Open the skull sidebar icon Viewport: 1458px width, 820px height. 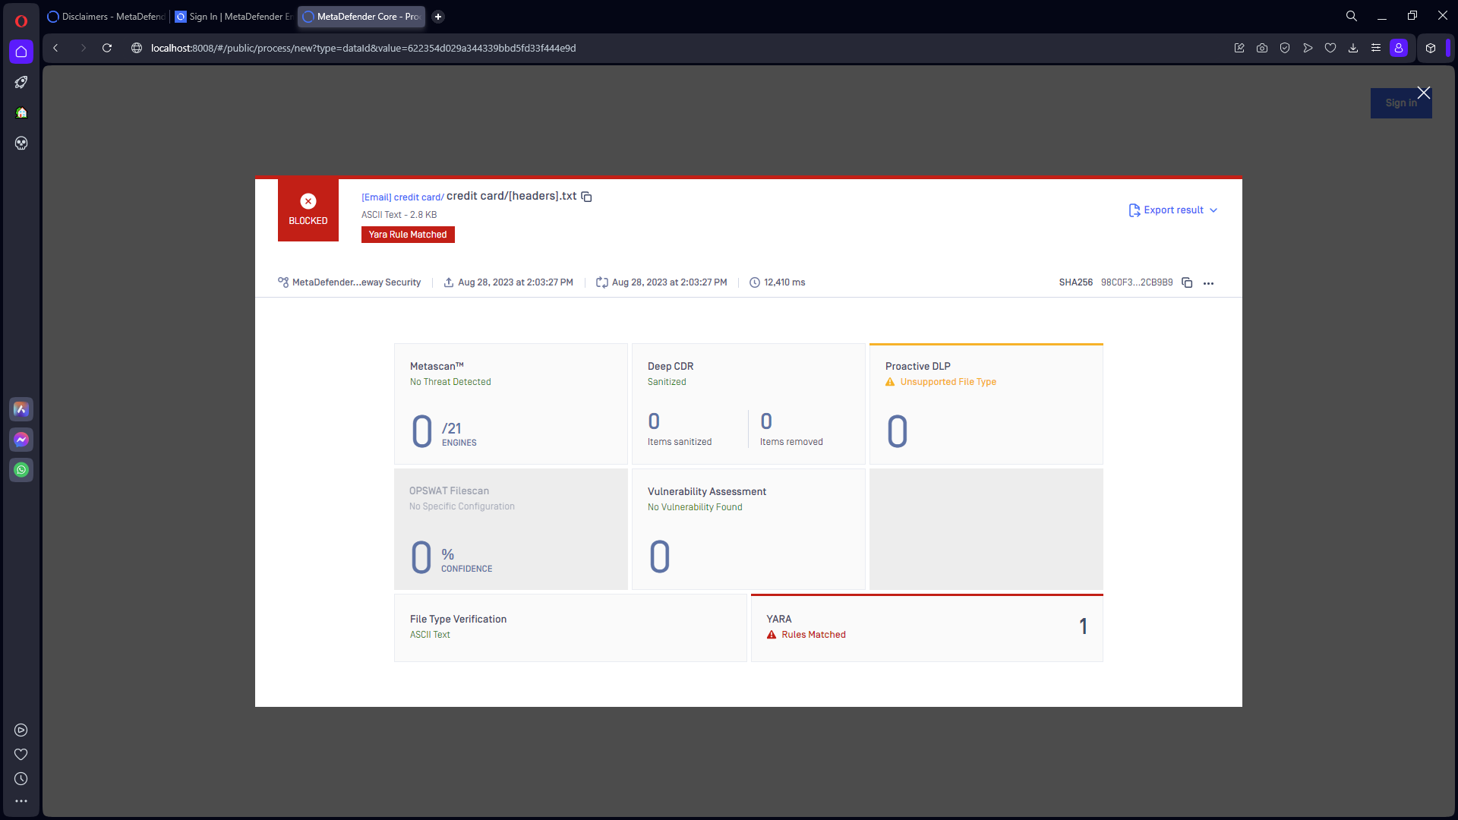coord(21,143)
